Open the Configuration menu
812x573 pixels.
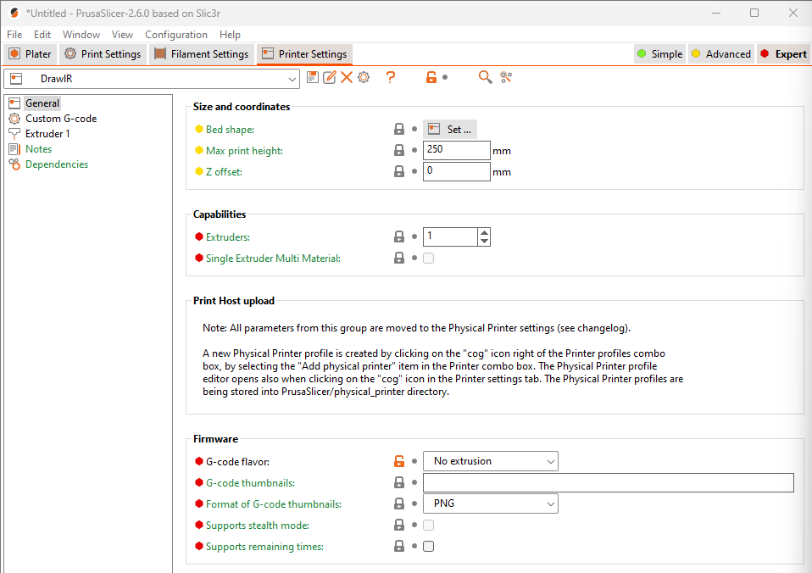(x=175, y=35)
